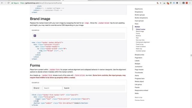Jump to Non-nav links subsection

(x=140, y=40)
